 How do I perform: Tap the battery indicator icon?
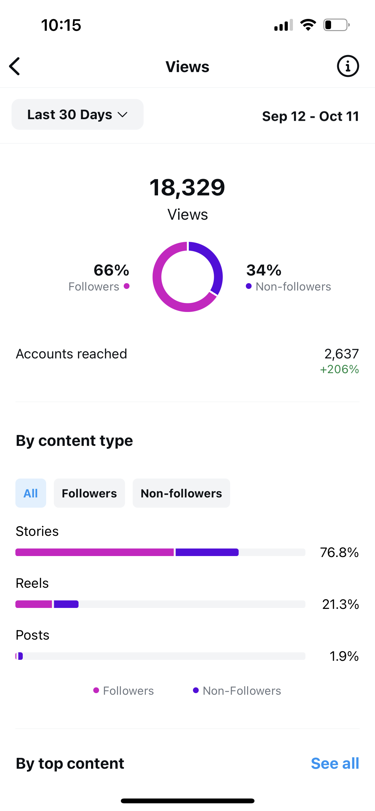point(336,25)
